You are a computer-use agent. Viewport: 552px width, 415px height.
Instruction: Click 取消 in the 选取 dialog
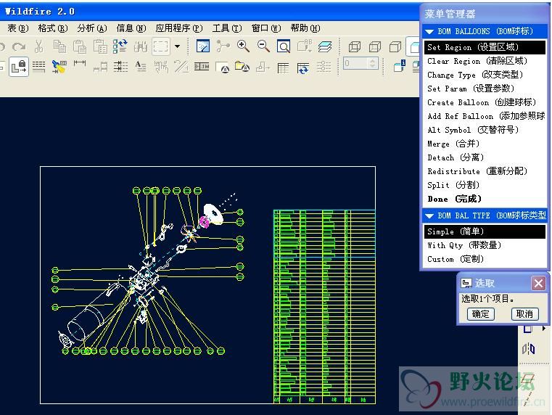tap(524, 314)
